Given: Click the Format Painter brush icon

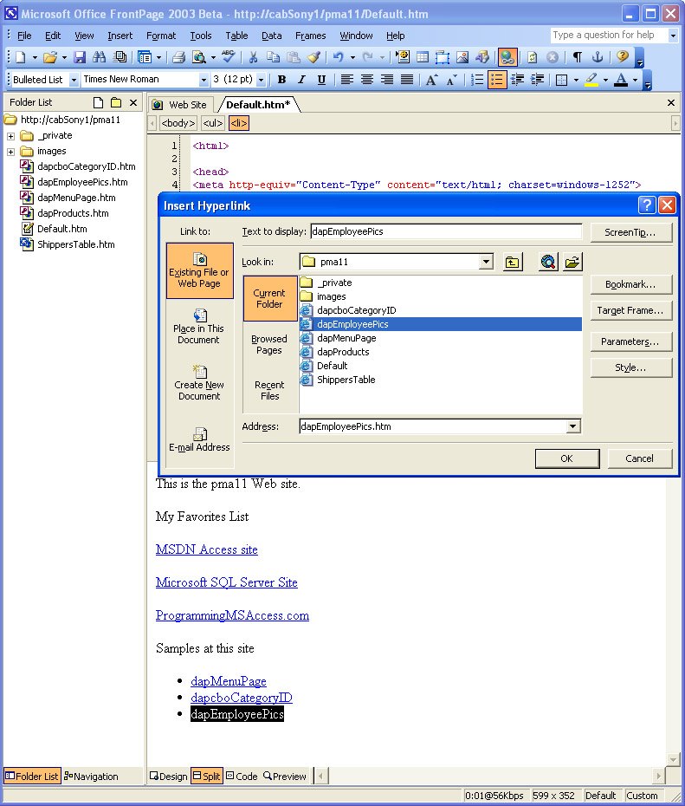Looking at the screenshot, I should [x=313, y=57].
